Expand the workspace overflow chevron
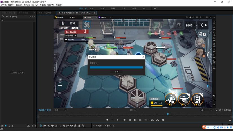The height and width of the screenshot is (131, 233). [x=155, y=8]
